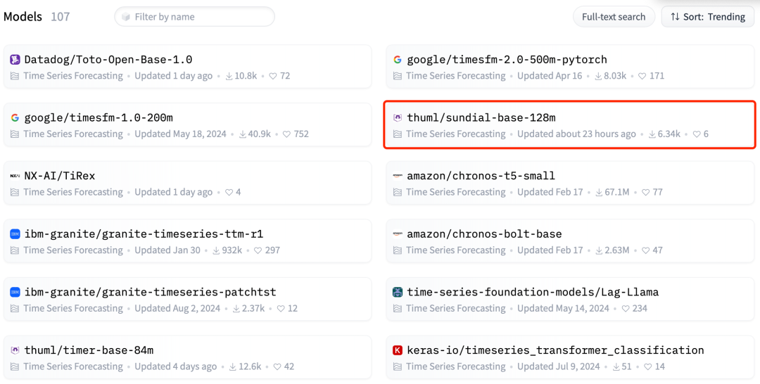Screen dimensions: 760x384
Task: Click the like heart on Lag-Llama
Action: click(626, 309)
